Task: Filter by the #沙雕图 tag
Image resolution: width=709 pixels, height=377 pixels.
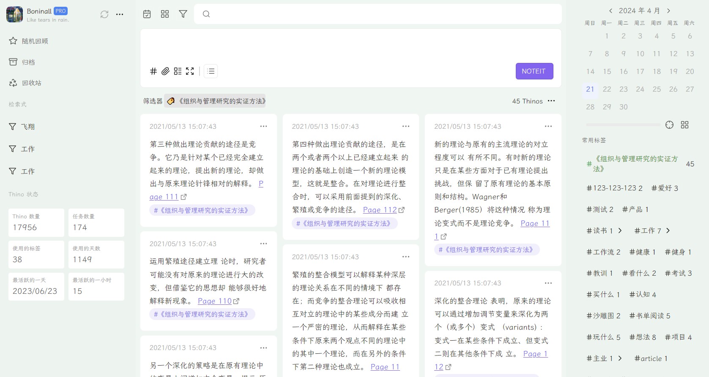Action: (603, 316)
